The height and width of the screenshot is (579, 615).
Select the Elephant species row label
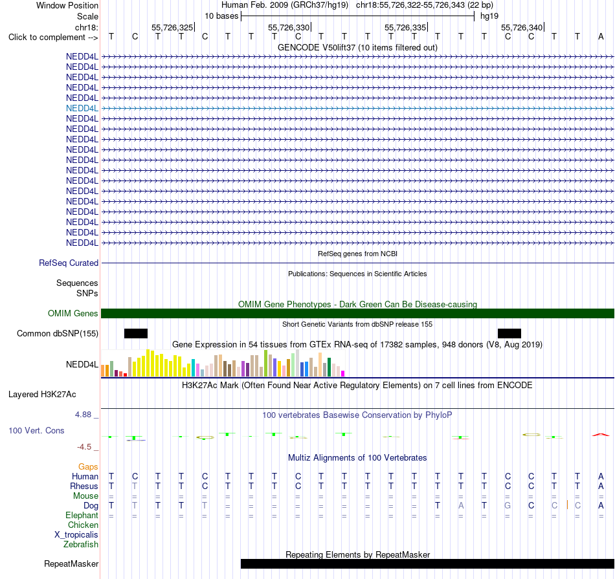click(x=82, y=515)
